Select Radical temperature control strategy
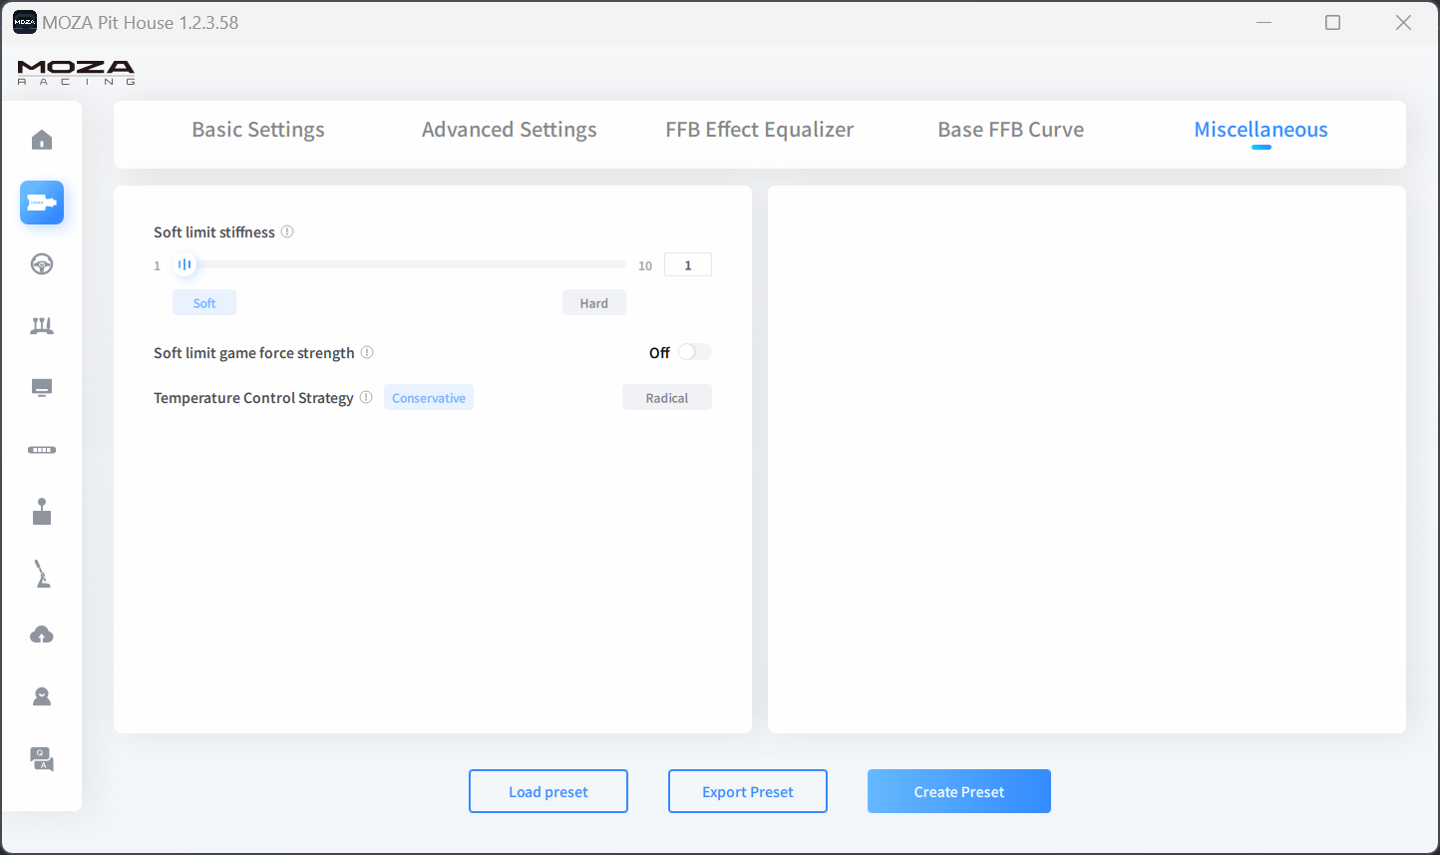 pos(666,398)
